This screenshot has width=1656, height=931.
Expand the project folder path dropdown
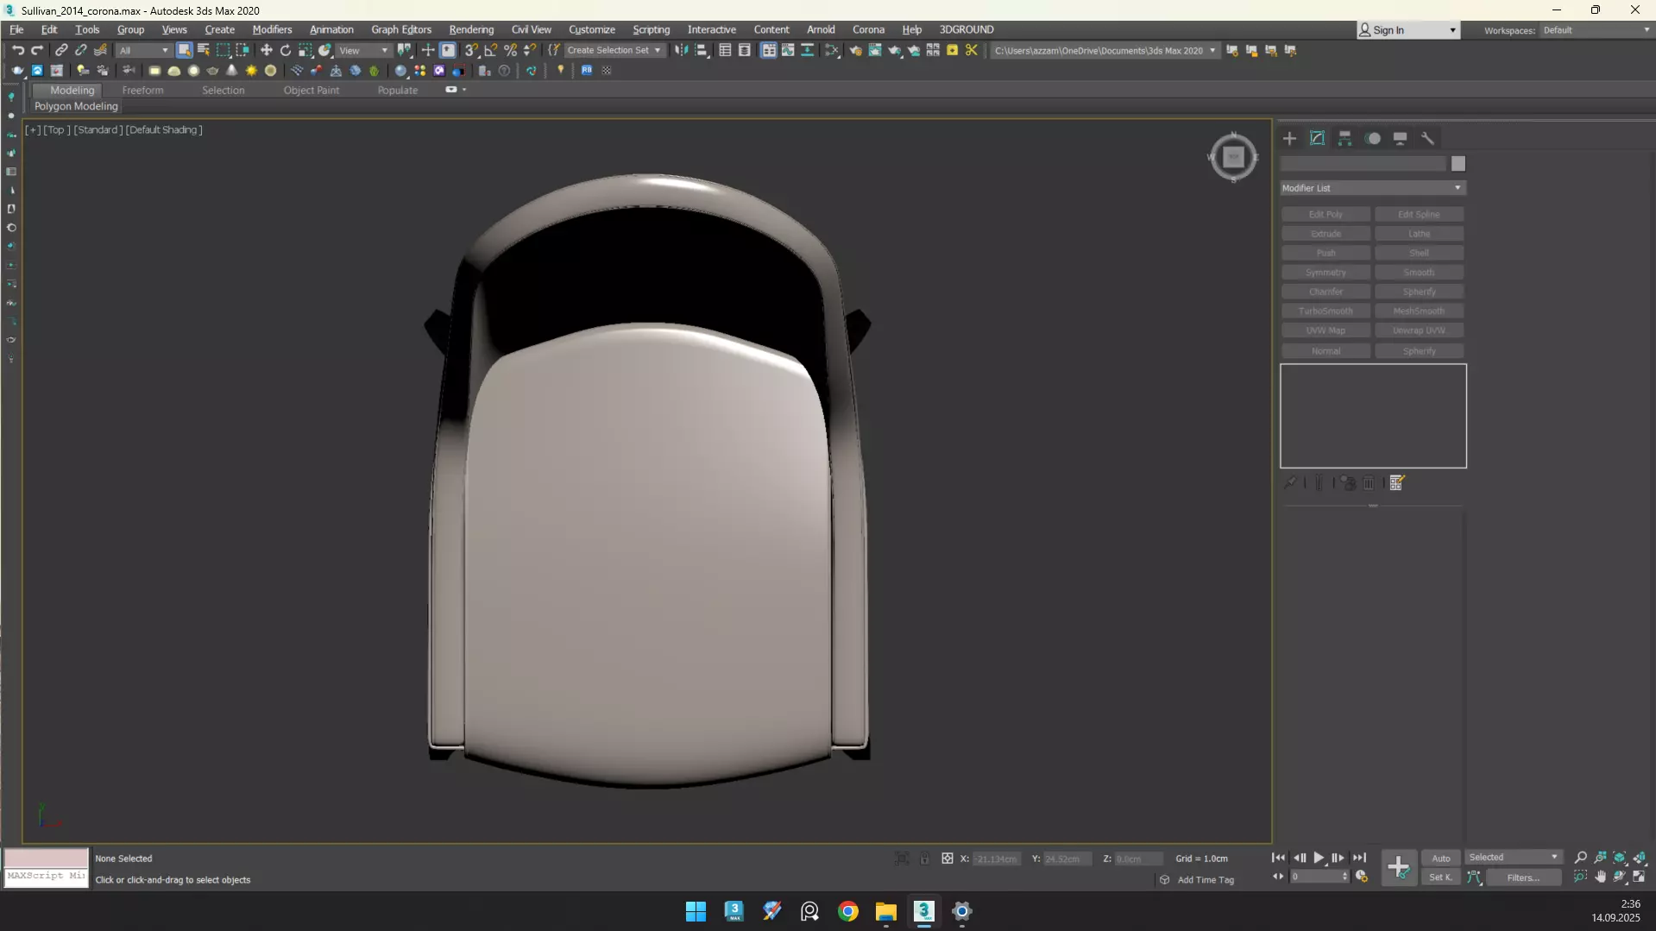point(1212,50)
